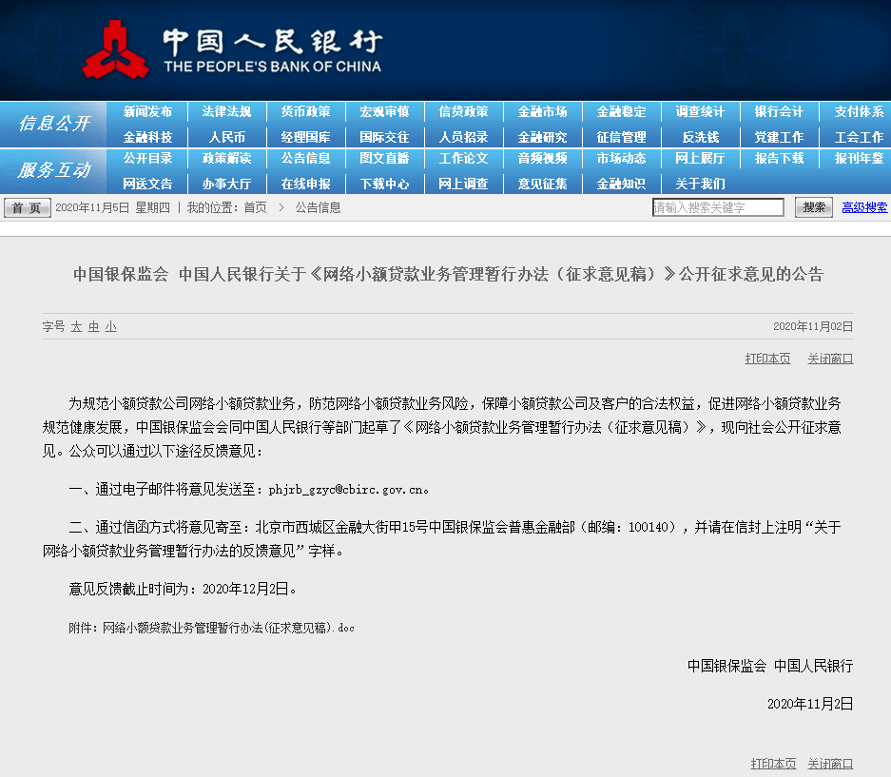Select 音频视频 in the navigation

543,158
